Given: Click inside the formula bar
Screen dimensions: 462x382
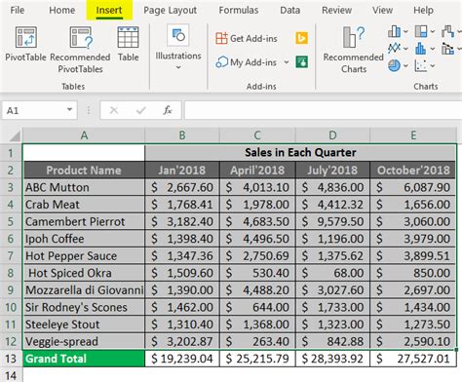Looking at the screenshot, I should (x=323, y=110).
